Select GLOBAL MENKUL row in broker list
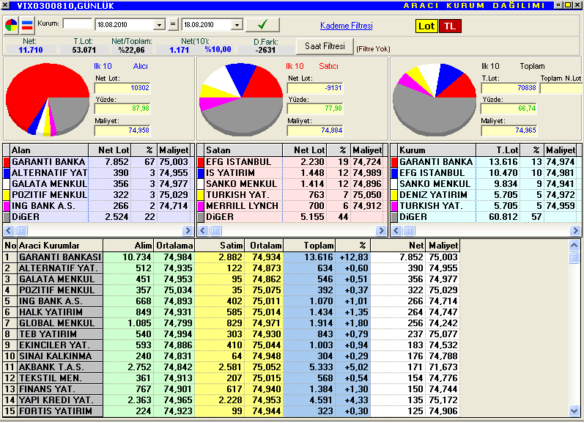Image resolution: width=584 pixels, height=423 pixels. 231,323
